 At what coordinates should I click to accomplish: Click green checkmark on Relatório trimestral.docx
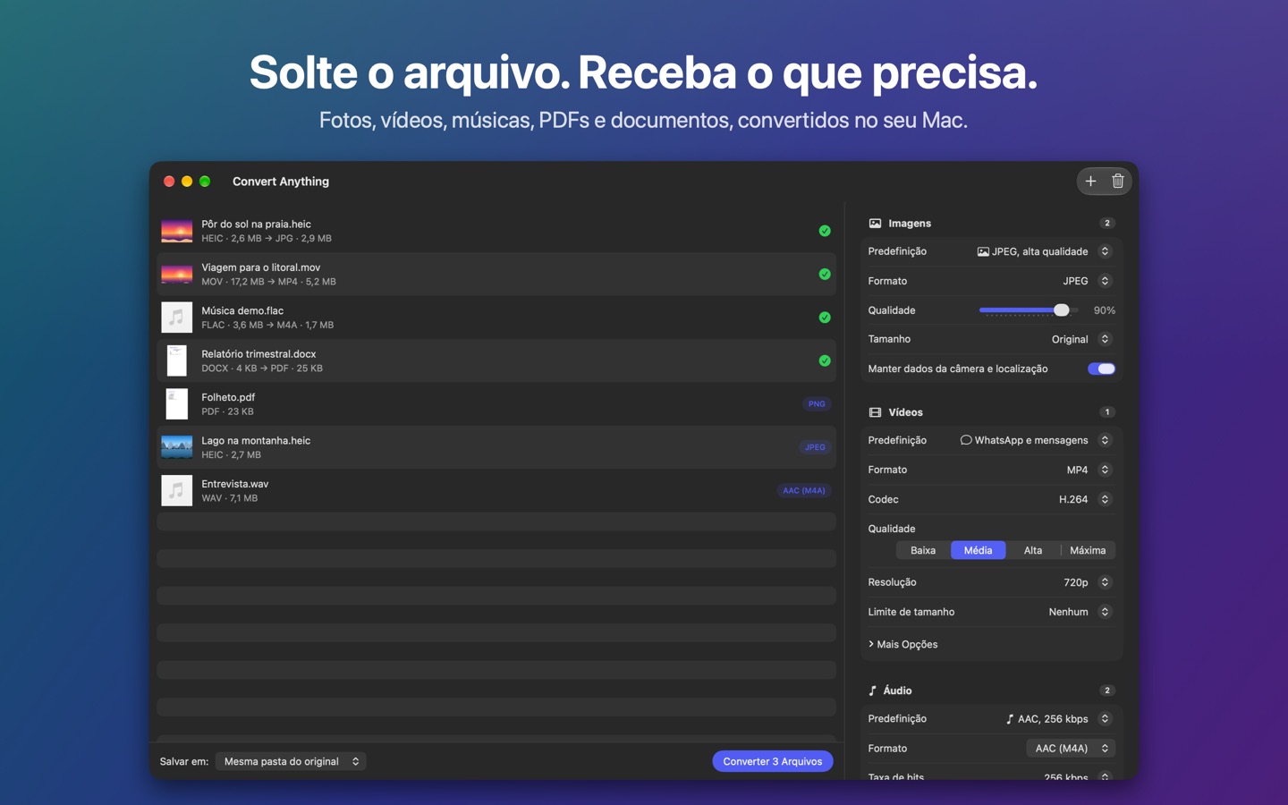click(x=825, y=361)
